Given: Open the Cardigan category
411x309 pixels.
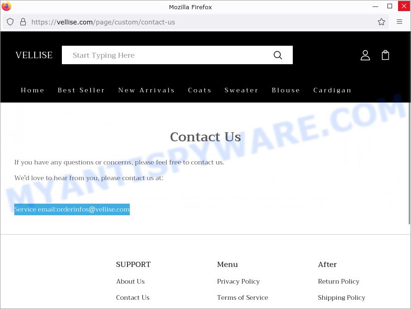Looking at the screenshot, I should (332, 91).
